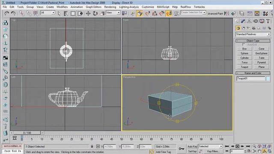The width and height of the screenshot is (274, 154).
Task: Click the Box primitive button
Action: pos(244,49)
